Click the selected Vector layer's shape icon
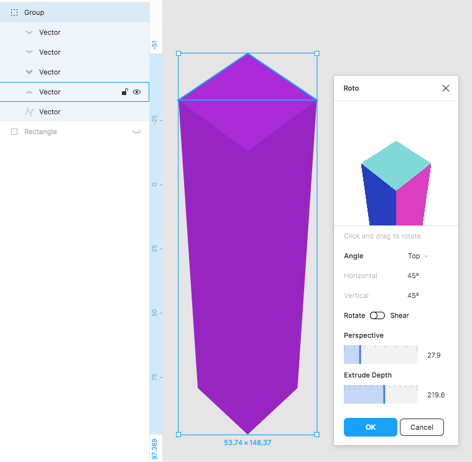Screen dimensions: 472x462 (x=29, y=92)
